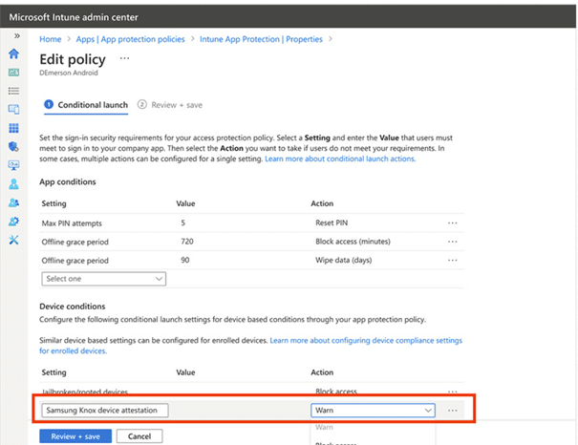This screenshot has height=445, width=578.
Task: Open the Groups icon in sidebar
Action: pos(13,202)
